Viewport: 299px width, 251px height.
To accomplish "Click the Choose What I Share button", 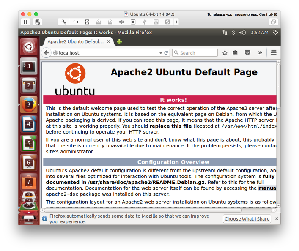I will pyautogui.click(x=247, y=219).
